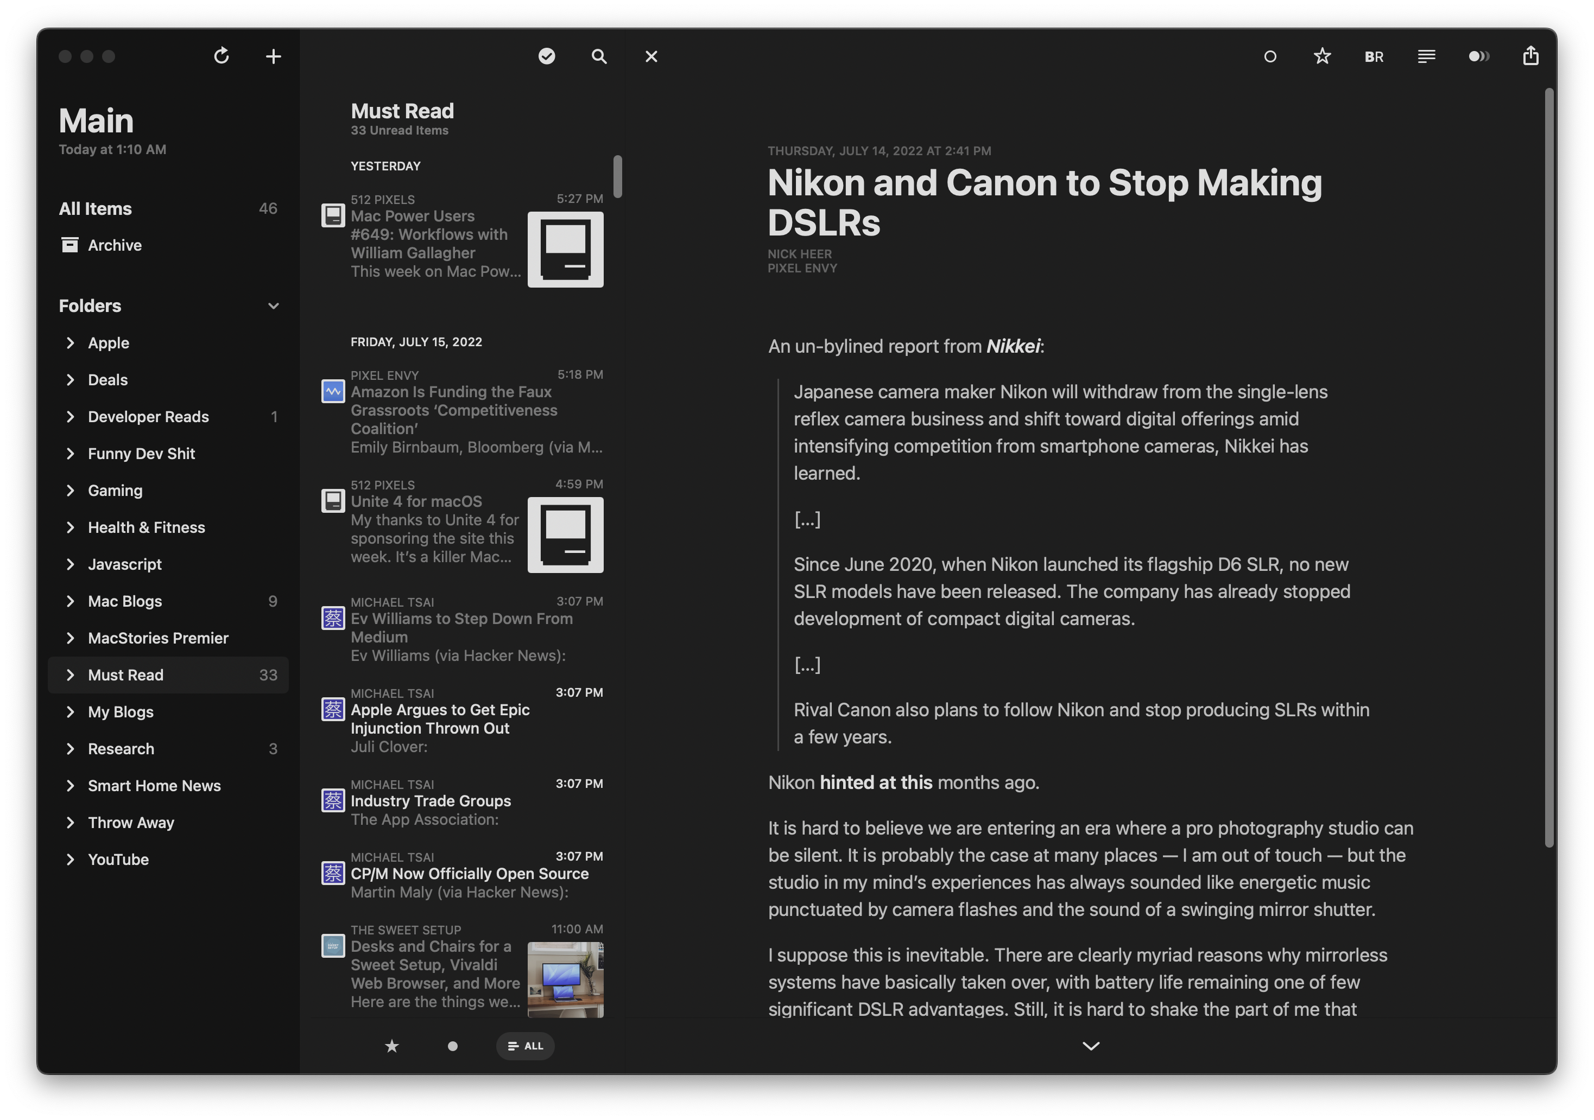The image size is (1594, 1120).
Task: Click Michael Tsai feed icon beside Apple Argues
Action: click(333, 709)
